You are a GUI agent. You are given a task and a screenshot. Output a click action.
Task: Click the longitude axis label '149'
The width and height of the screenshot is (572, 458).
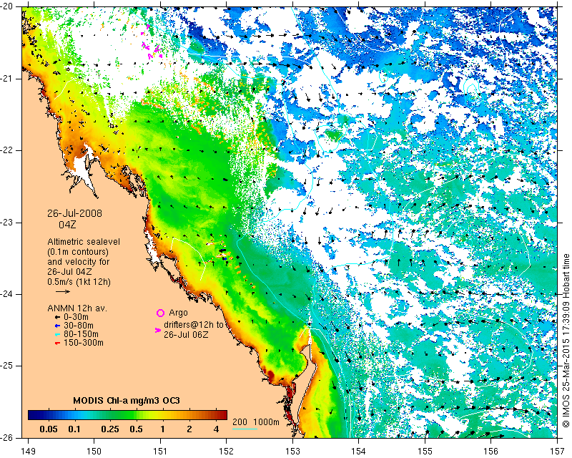coord(29,452)
